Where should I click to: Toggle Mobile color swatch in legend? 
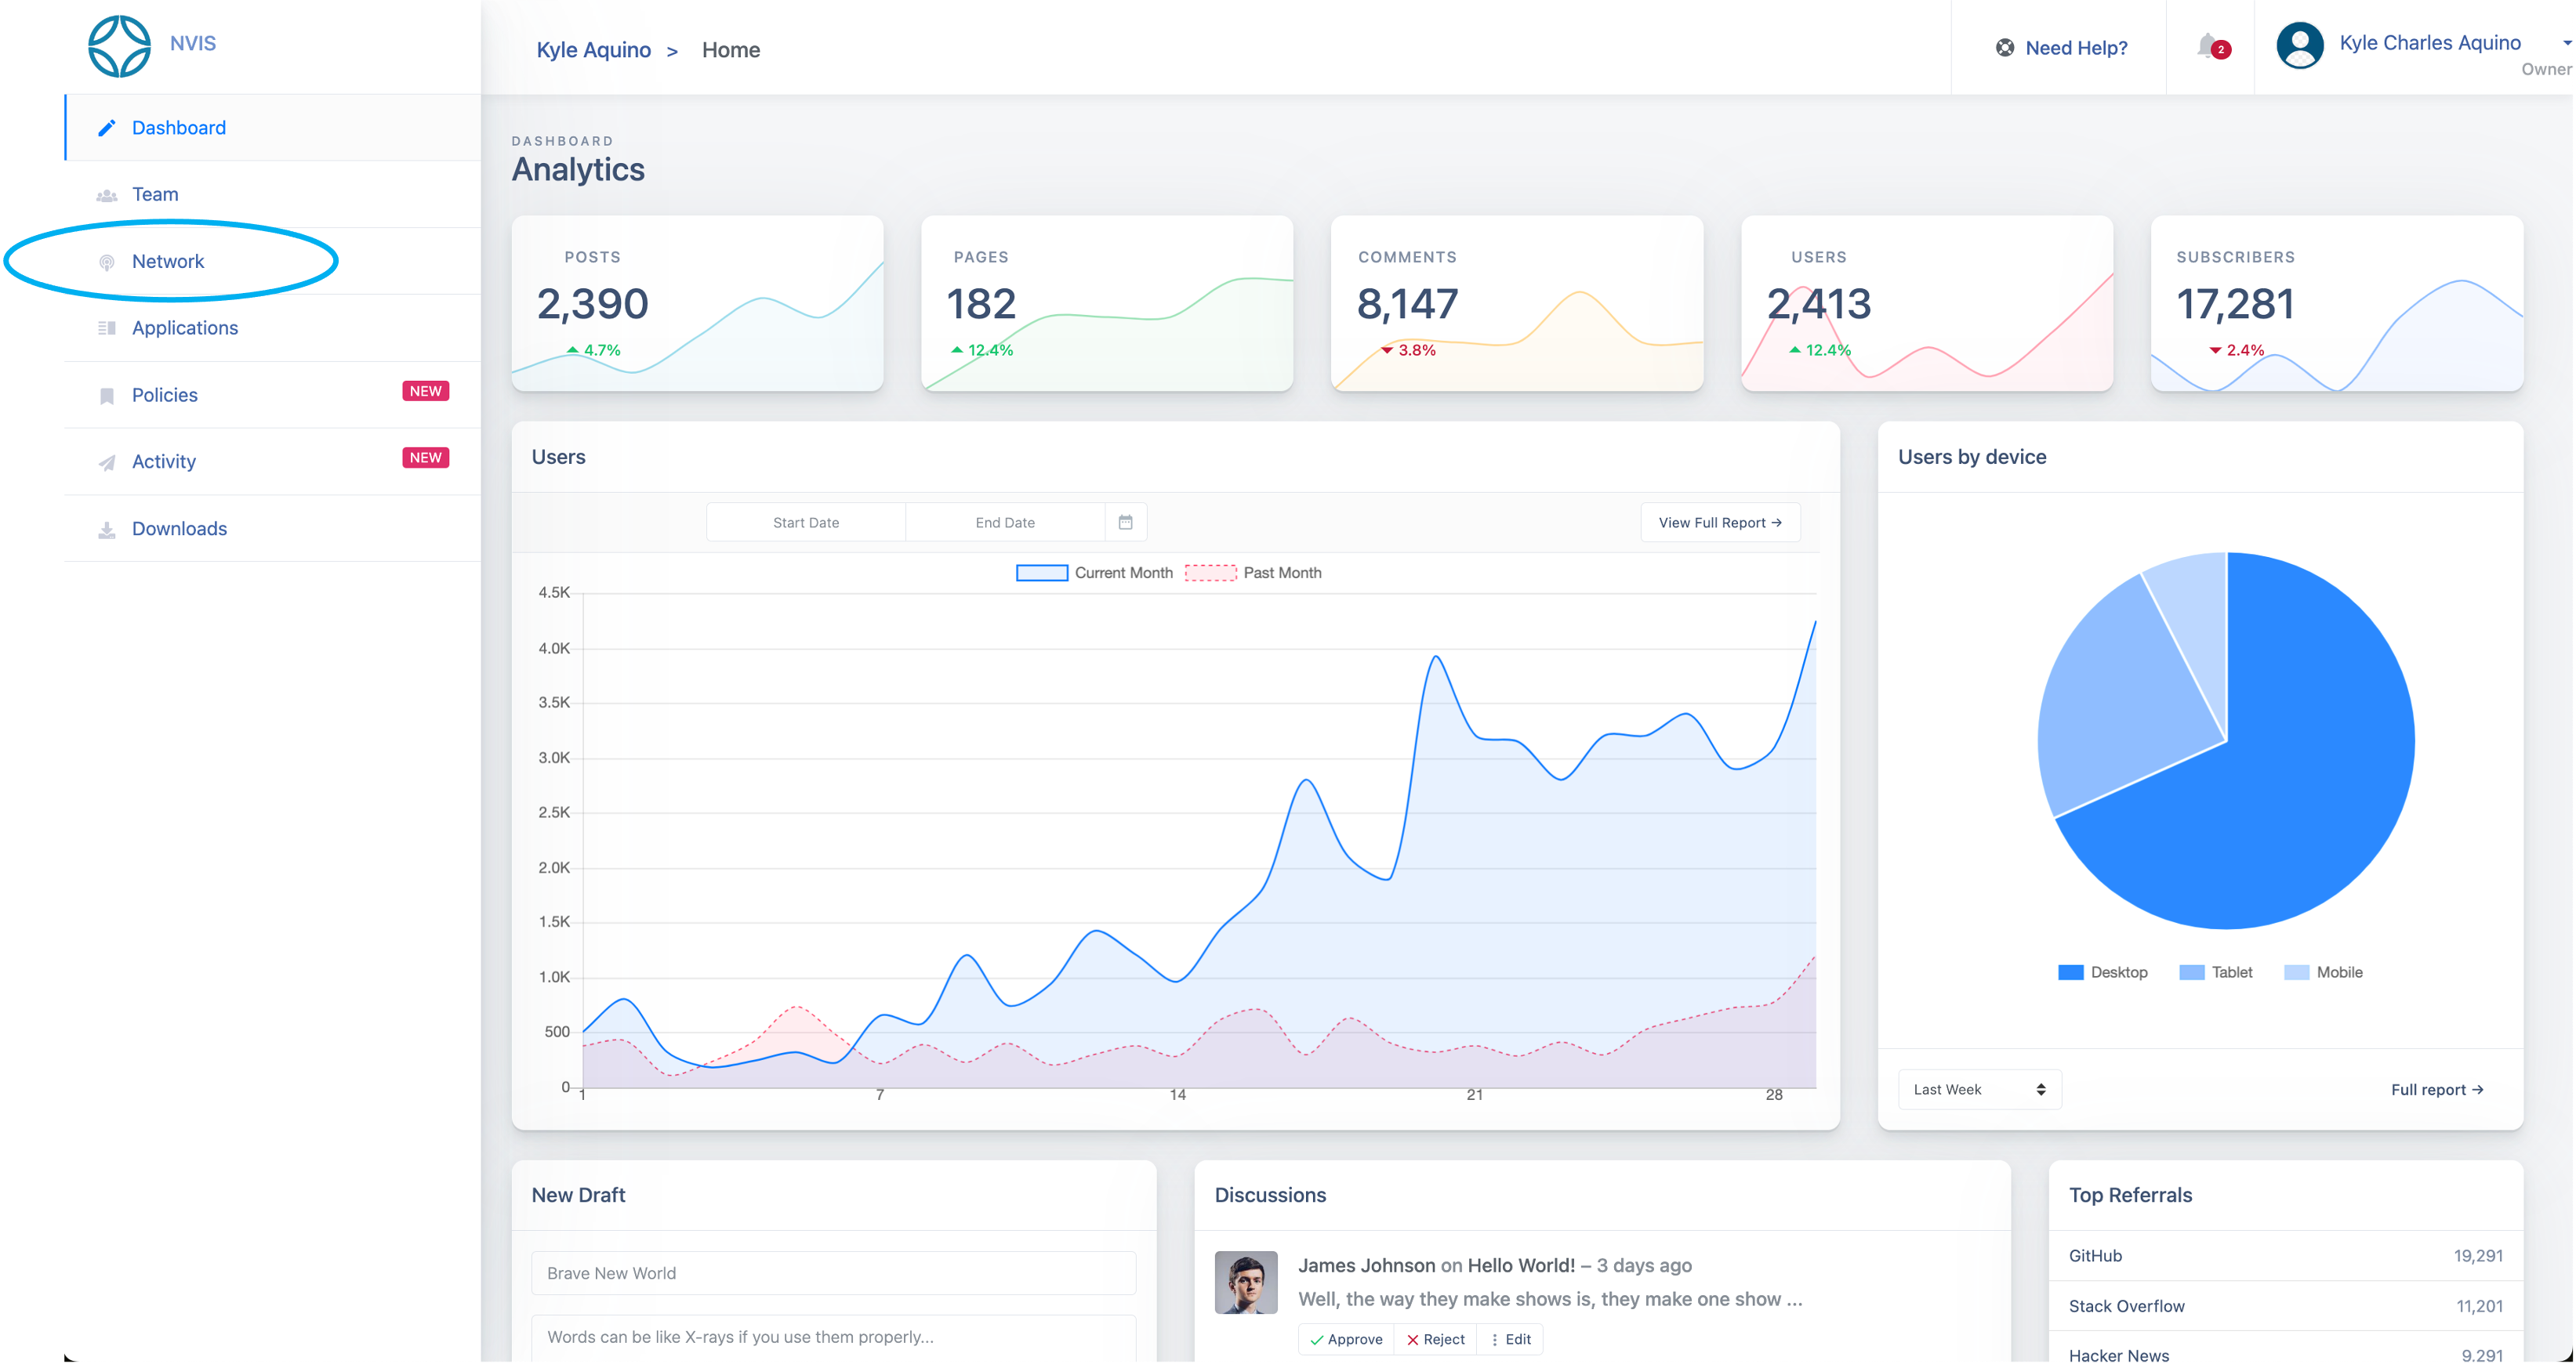2297,972
